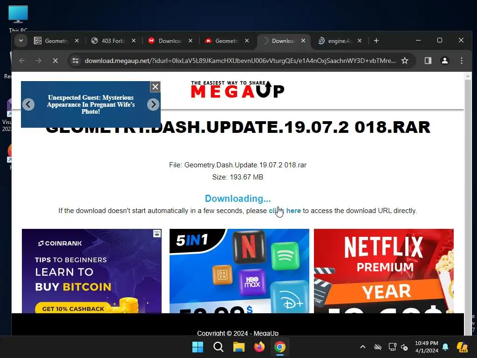View site information icon in address bar
Image resolution: width=477 pixels, height=358 pixels.
click(x=75, y=61)
